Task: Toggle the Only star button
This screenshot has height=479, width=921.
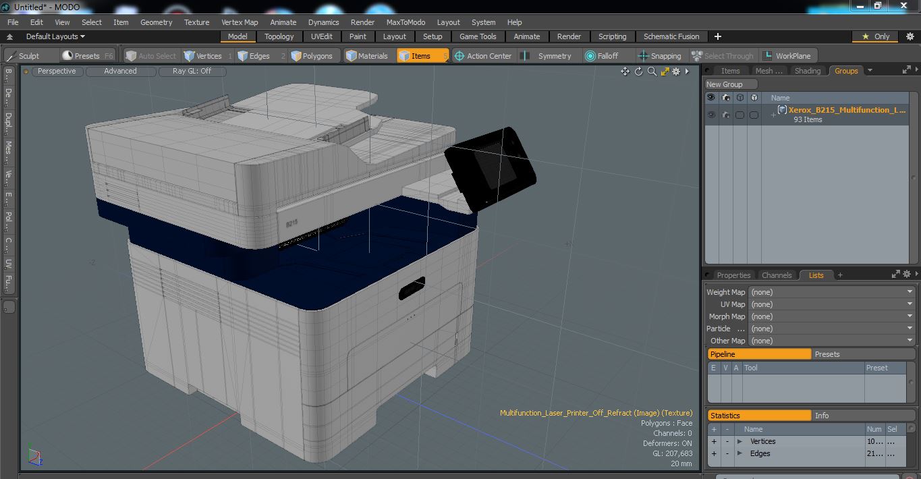Action: [875, 36]
